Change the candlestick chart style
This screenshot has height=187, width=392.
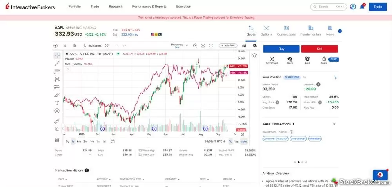[x=75, y=45]
